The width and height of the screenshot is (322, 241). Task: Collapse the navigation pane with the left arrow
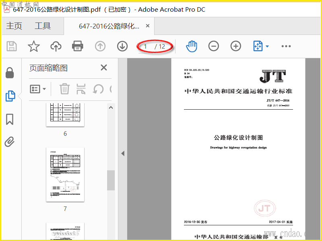(x=123, y=153)
